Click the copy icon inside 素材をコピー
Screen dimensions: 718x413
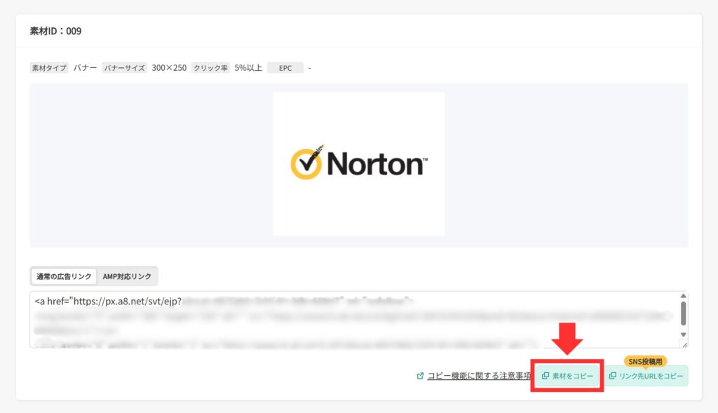pyautogui.click(x=545, y=375)
